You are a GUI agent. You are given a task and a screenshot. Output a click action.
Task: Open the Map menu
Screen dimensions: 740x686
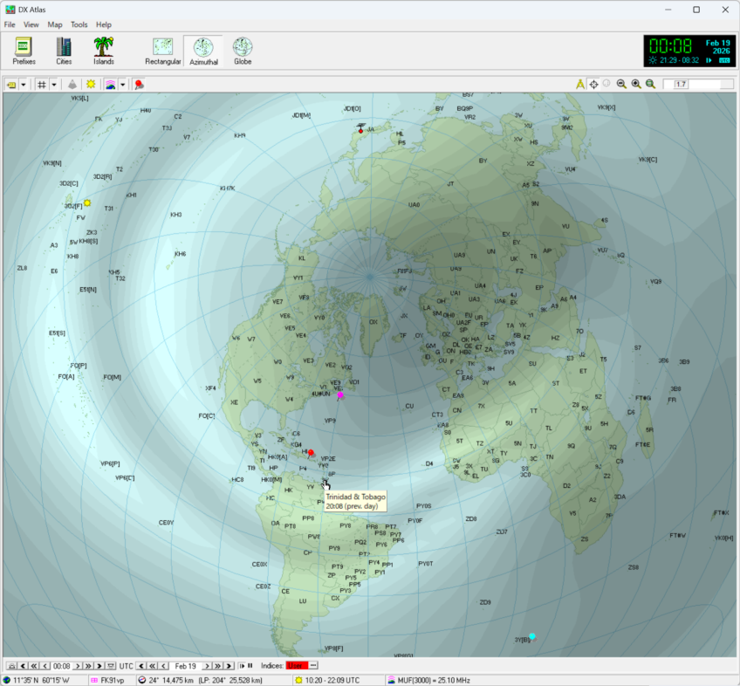pos(54,24)
